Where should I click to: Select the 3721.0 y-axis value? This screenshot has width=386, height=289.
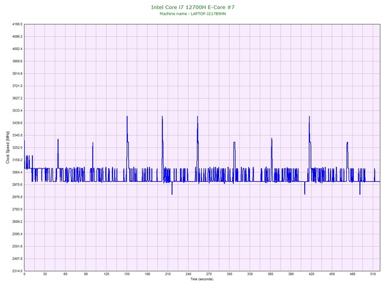17,86
